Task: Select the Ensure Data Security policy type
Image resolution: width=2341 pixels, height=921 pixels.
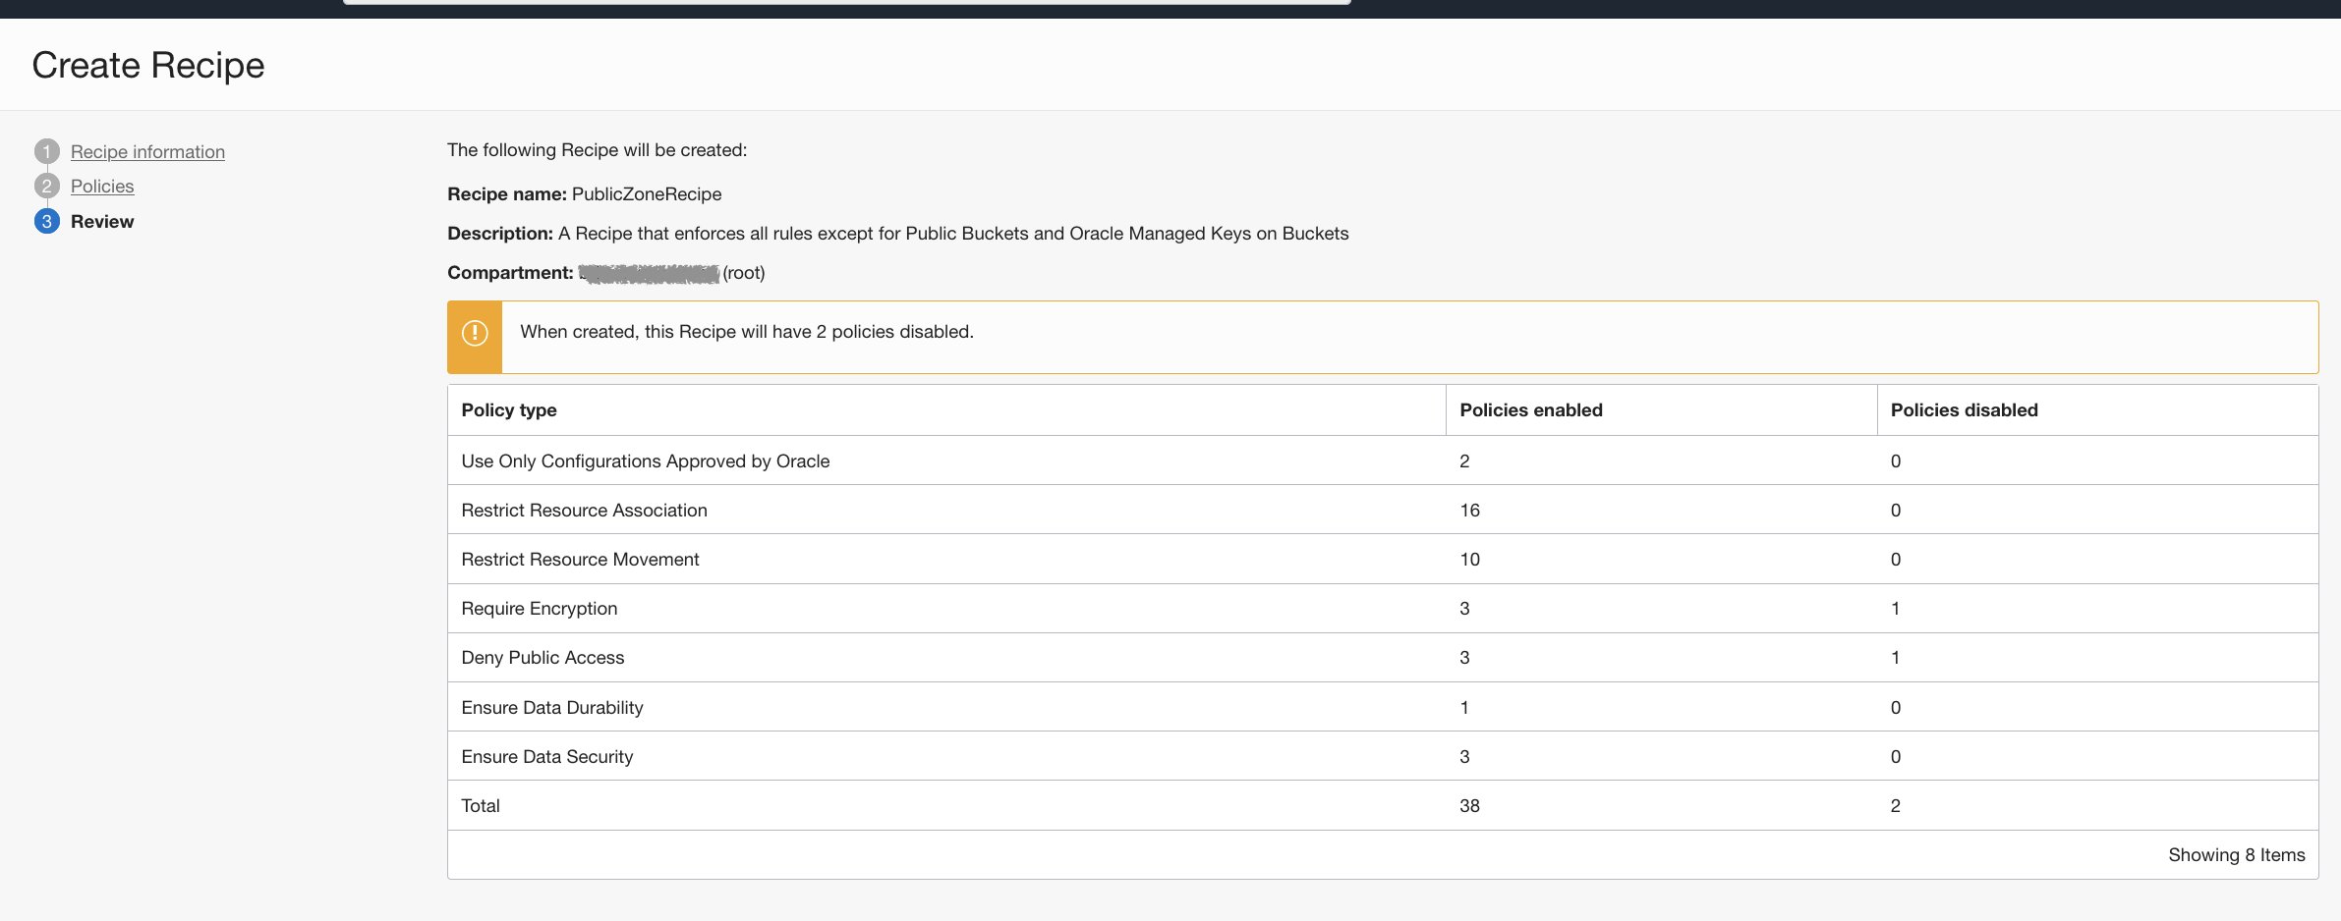Action: point(547,757)
